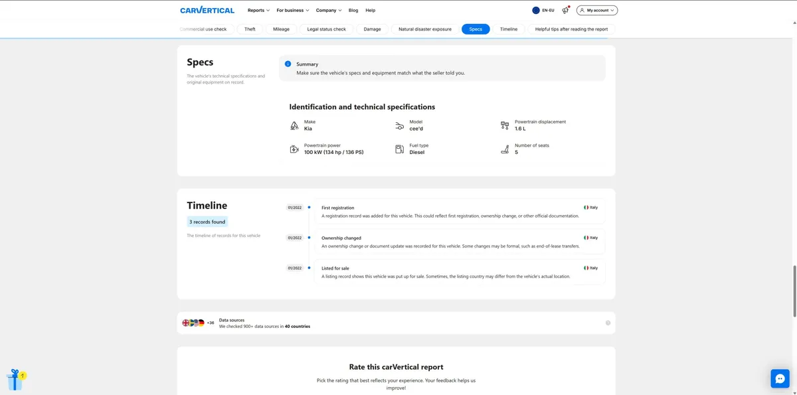The width and height of the screenshot is (797, 395).
Task: Click the +36 countries count in Data sources
Action: click(x=211, y=323)
